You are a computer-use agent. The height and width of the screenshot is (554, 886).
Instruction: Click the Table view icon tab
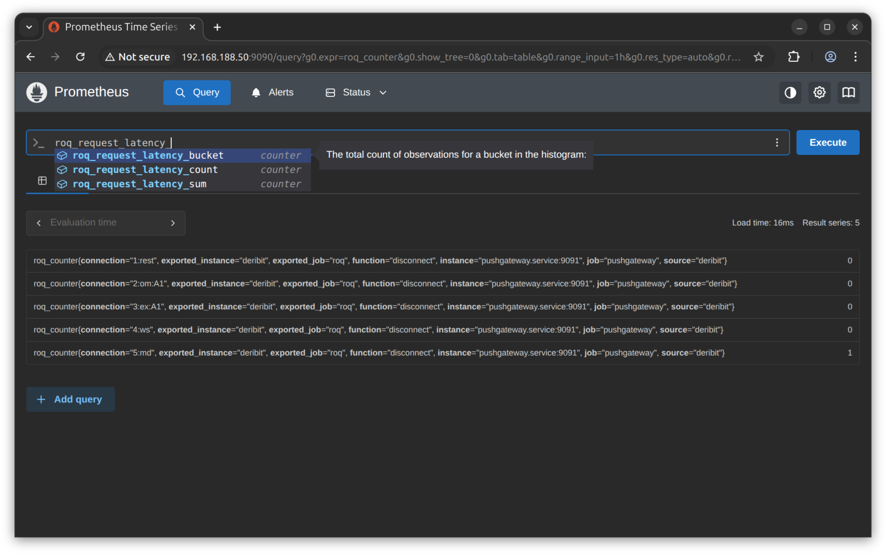(42, 181)
